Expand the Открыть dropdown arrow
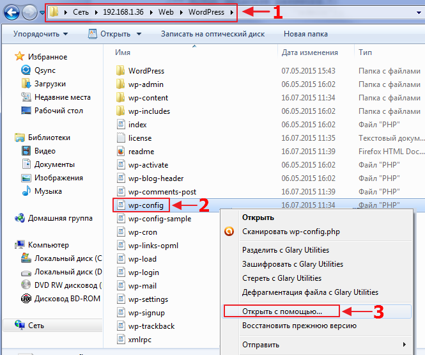 pos(139,34)
